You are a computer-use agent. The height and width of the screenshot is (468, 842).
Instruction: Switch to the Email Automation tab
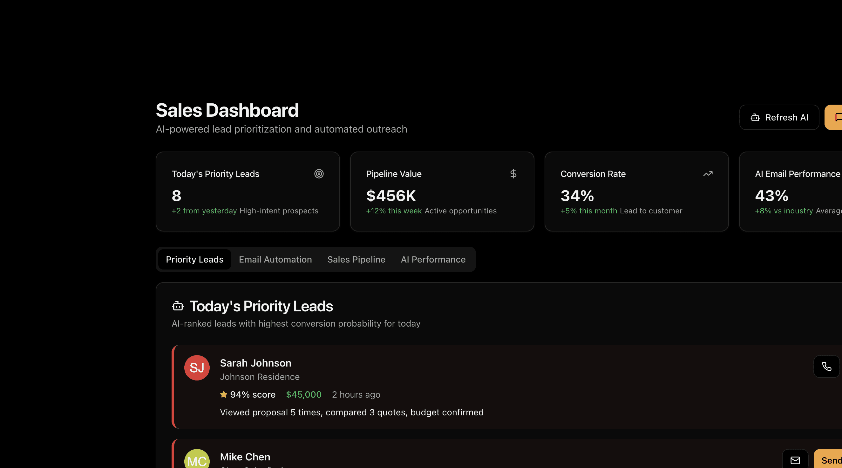point(275,259)
